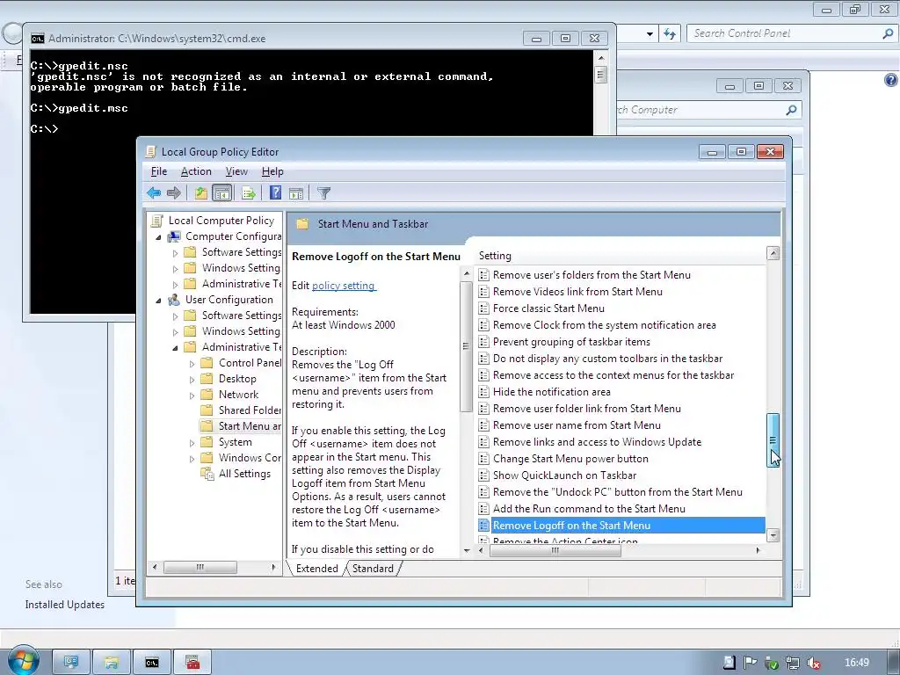This screenshot has height=675, width=900.
Task: Click the taskbar clock showing 16:49
Action: click(857, 663)
